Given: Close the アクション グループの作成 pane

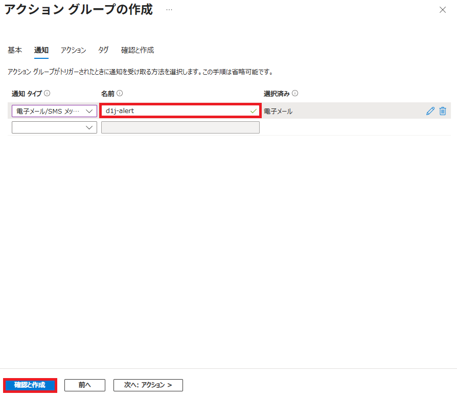Looking at the screenshot, I should pyautogui.click(x=443, y=10).
